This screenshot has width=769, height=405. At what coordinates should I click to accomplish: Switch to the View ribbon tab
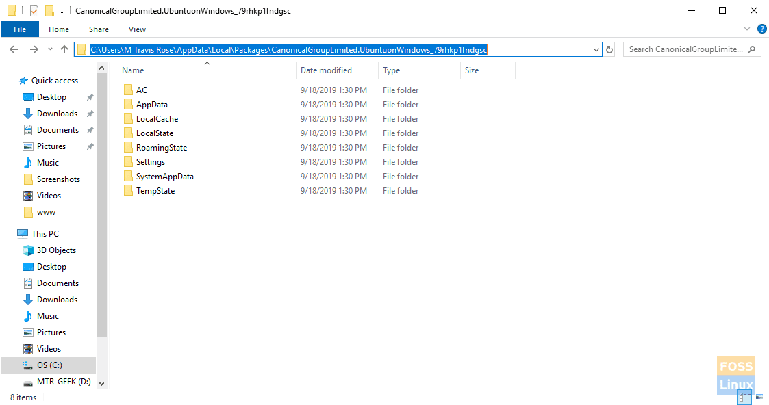tap(138, 29)
